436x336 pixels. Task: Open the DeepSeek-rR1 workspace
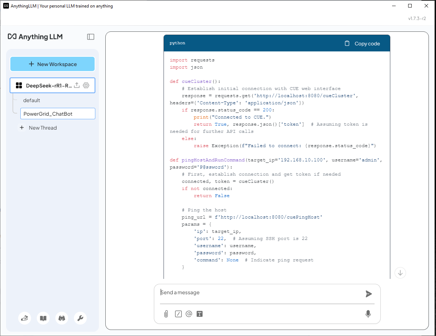tap(48, 85)
